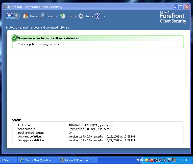This screenshot has height=164, width=193.
Task: Click the network computers tray icon
Action: tap(160, 160)
